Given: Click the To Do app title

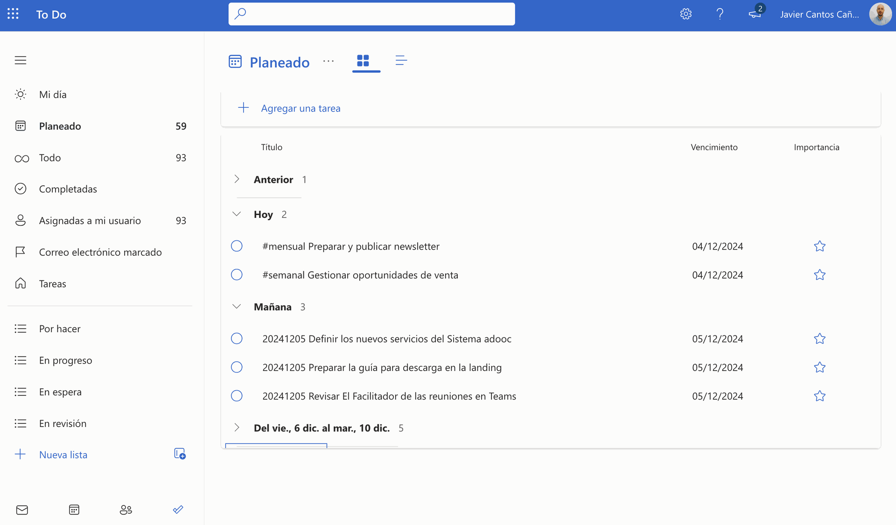Looking at the screenshot, I should coord(51,14).
